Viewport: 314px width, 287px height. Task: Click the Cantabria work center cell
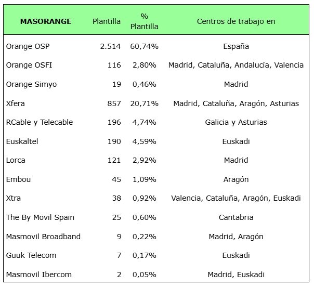tap(235, 217)
